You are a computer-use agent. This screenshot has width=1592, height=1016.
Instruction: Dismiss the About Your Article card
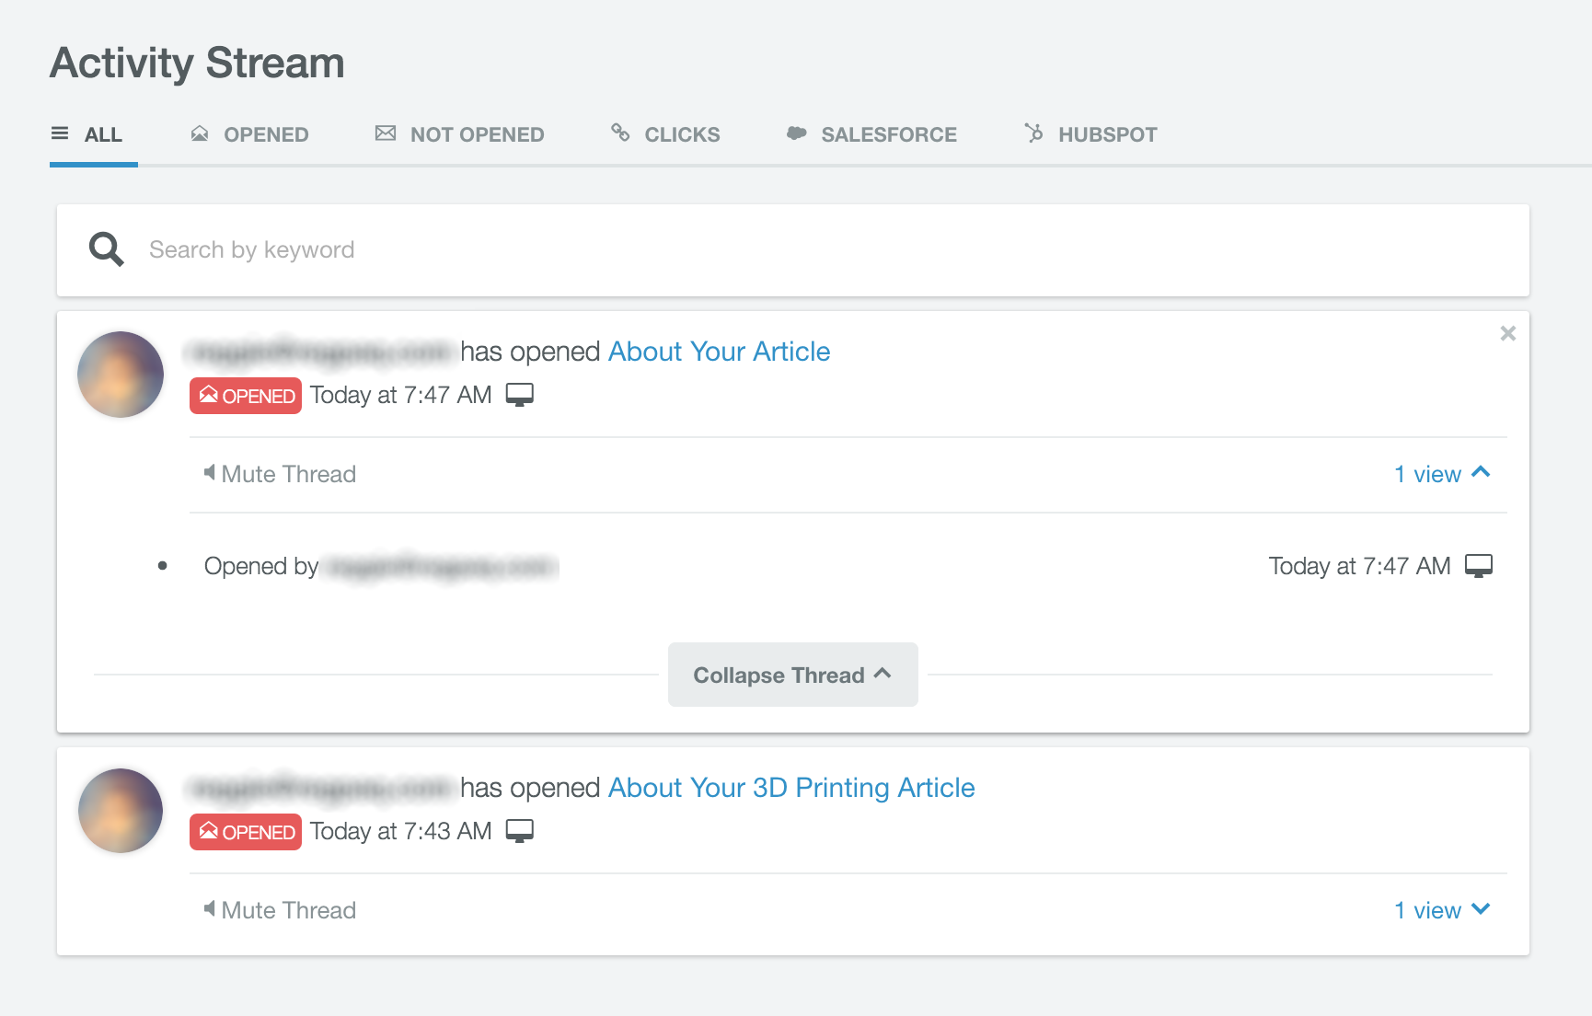click(x=1507, y=333)
